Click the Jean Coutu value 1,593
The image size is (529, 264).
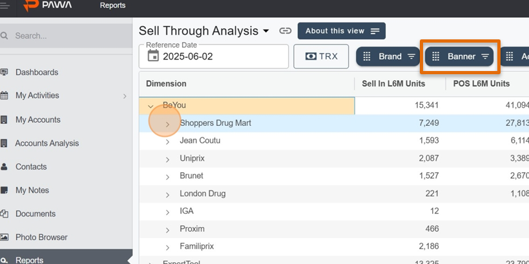[429, 141]
